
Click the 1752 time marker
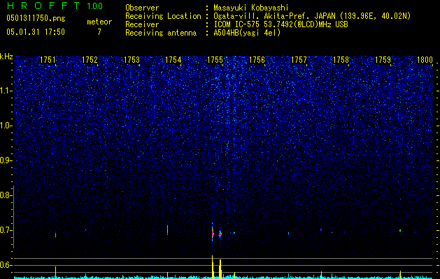[x=90, y=59]
